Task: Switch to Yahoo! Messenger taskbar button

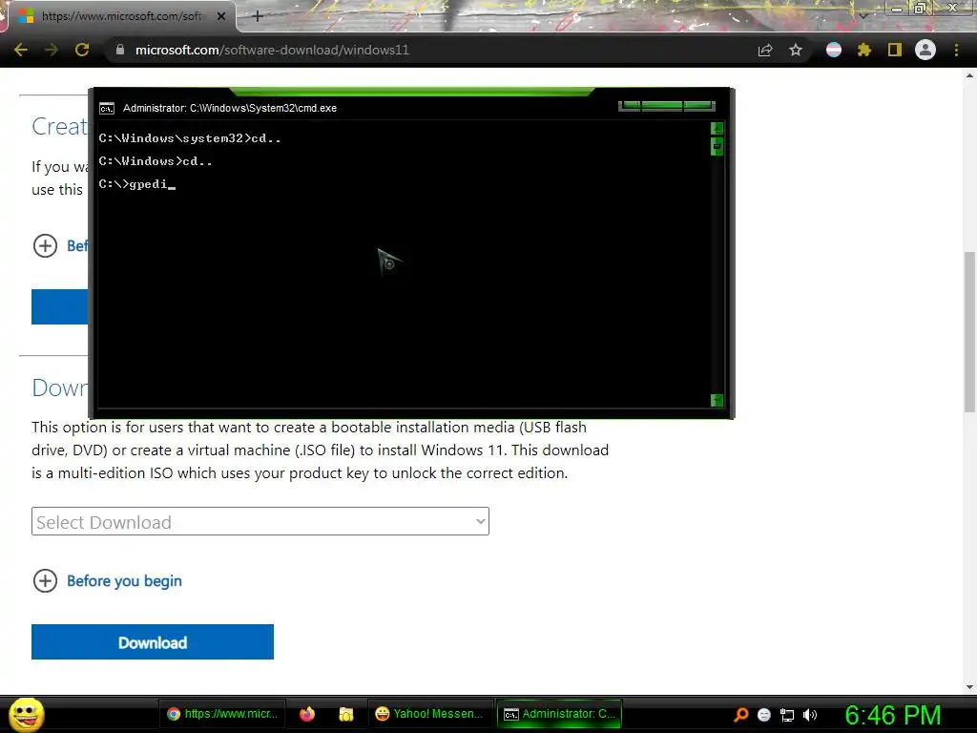Action: coord(429,714)
